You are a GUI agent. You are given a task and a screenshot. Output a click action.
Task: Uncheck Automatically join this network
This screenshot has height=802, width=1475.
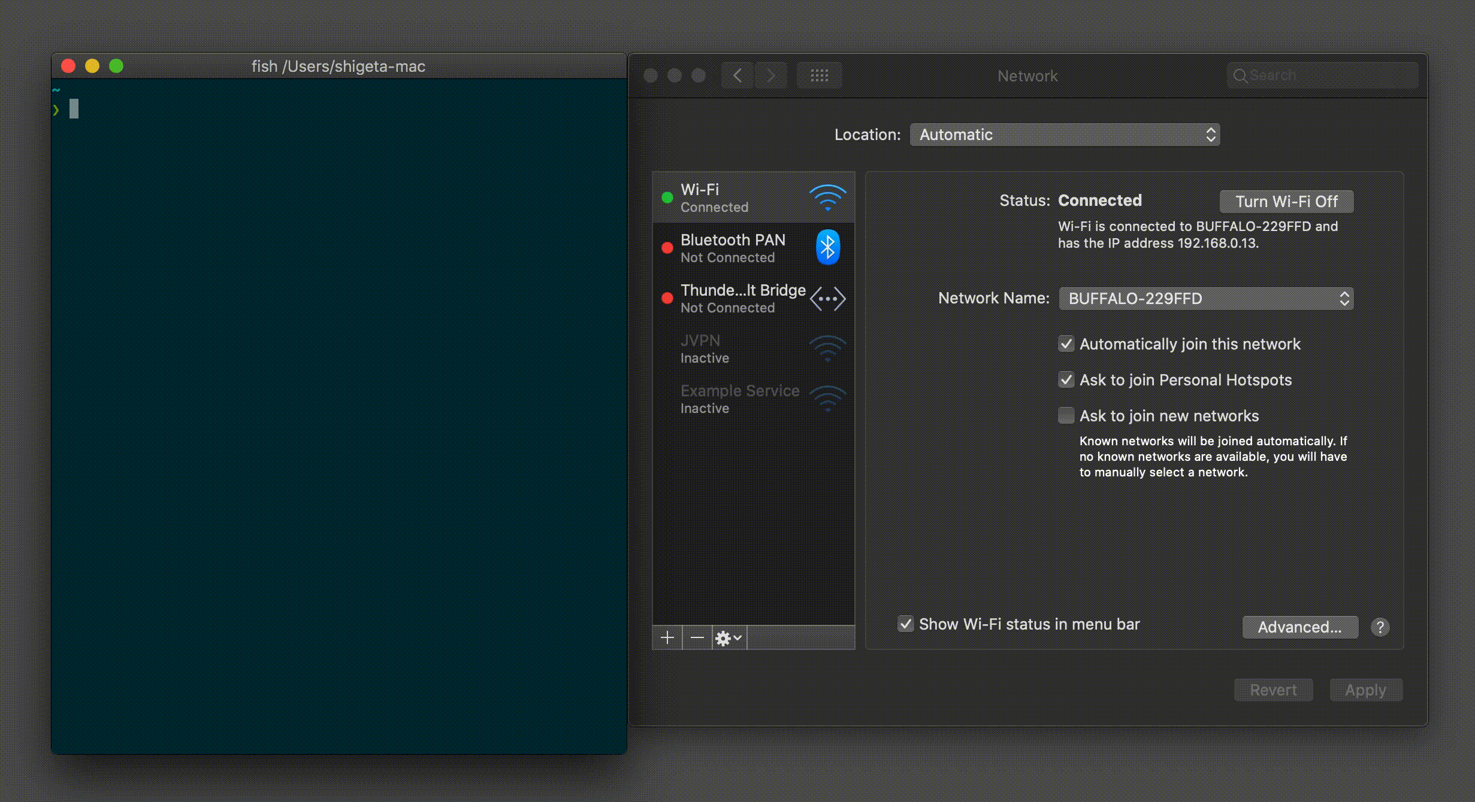[1066, 344]
